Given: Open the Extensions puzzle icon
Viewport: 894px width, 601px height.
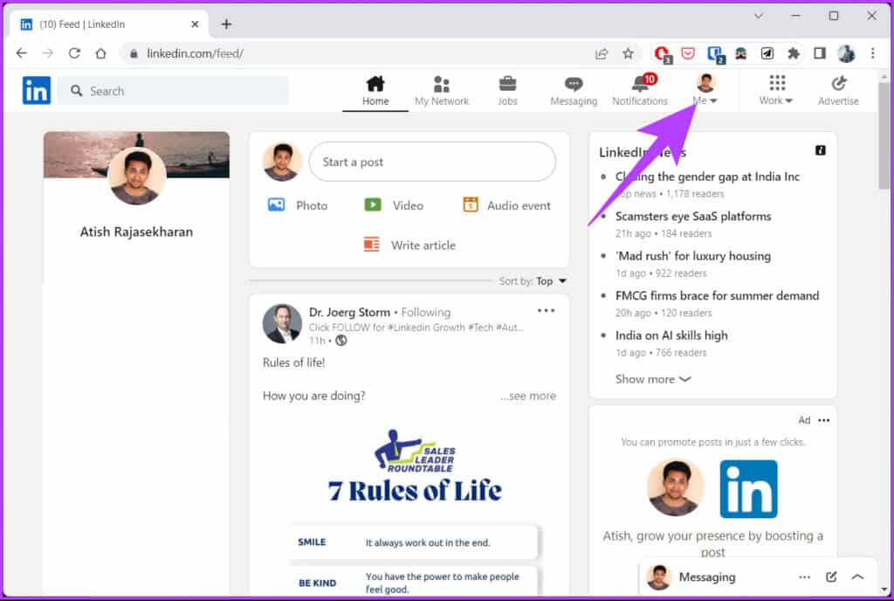Looking at the screenshot, I should coord(793,53).
